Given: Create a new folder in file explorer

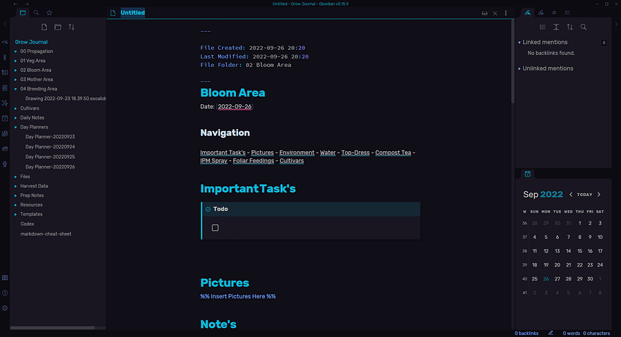Looking at the screenshot, I should click(x=58, y=27).
